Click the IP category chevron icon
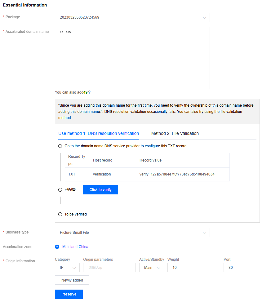The width and height of the screenshot is (280, 302). 74,268
